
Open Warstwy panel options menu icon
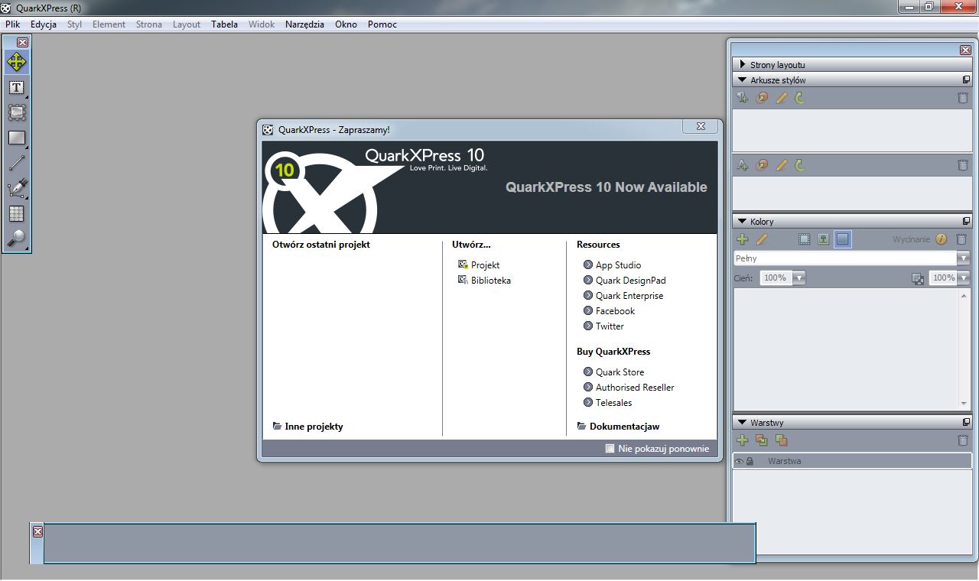point(966,422)
